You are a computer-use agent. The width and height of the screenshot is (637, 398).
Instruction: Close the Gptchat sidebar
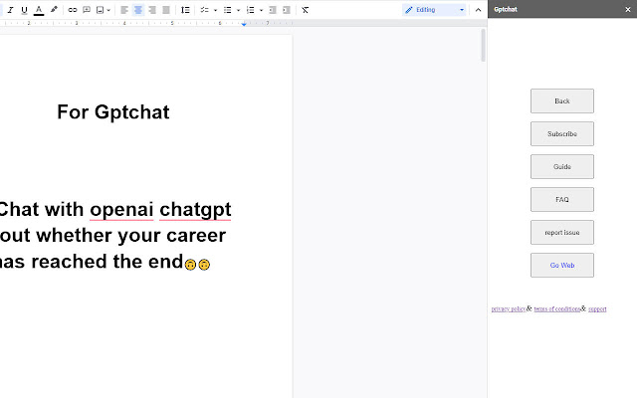coord(628,9)
